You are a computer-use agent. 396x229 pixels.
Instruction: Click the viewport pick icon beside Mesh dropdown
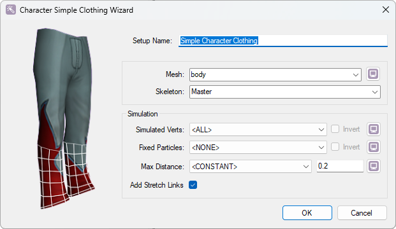pos(373,74)
